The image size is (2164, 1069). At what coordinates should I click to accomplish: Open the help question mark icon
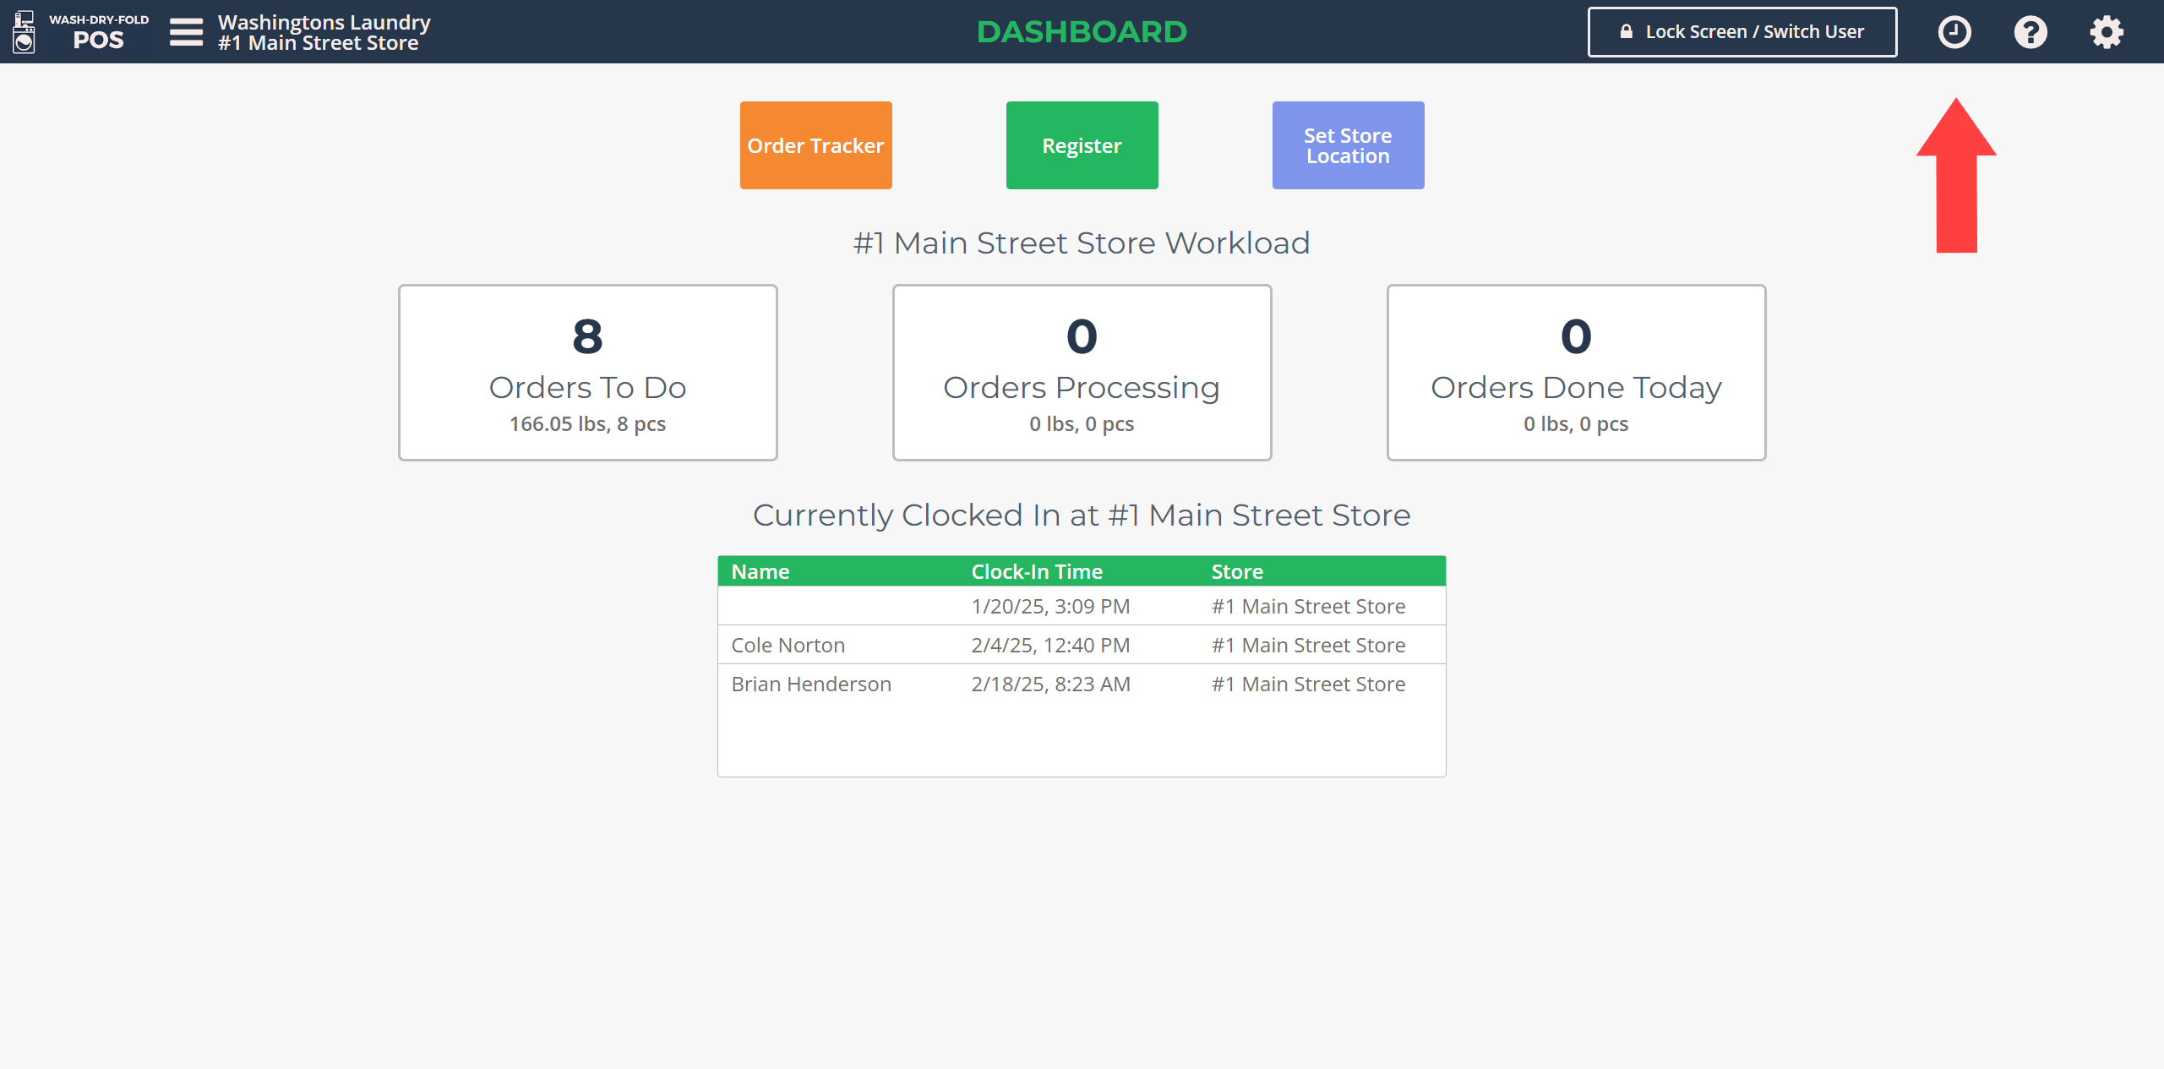(x=2030, y=32)
